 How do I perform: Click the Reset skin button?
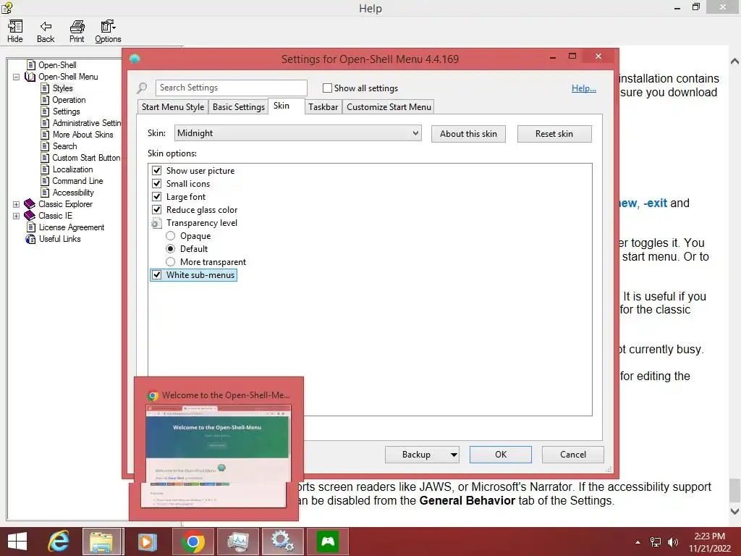click(x=554, y=134)
